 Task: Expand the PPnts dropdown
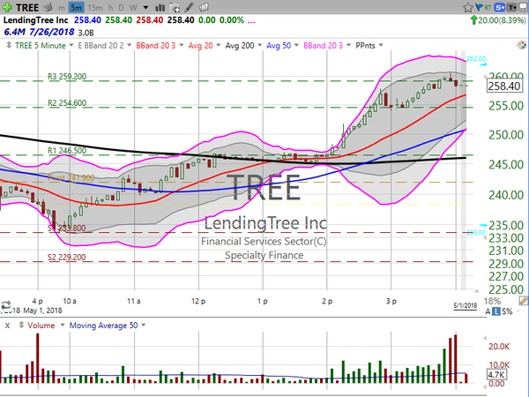381,45
